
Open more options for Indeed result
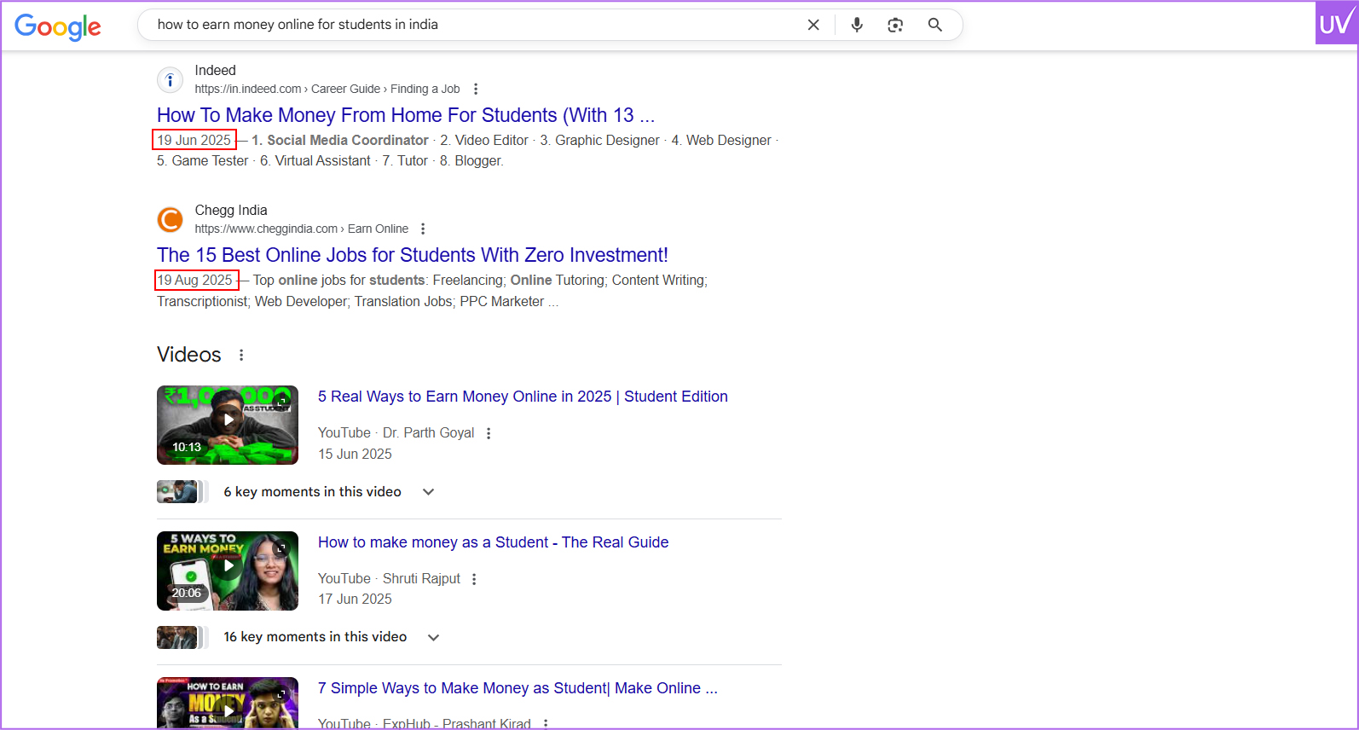(476, 89)
